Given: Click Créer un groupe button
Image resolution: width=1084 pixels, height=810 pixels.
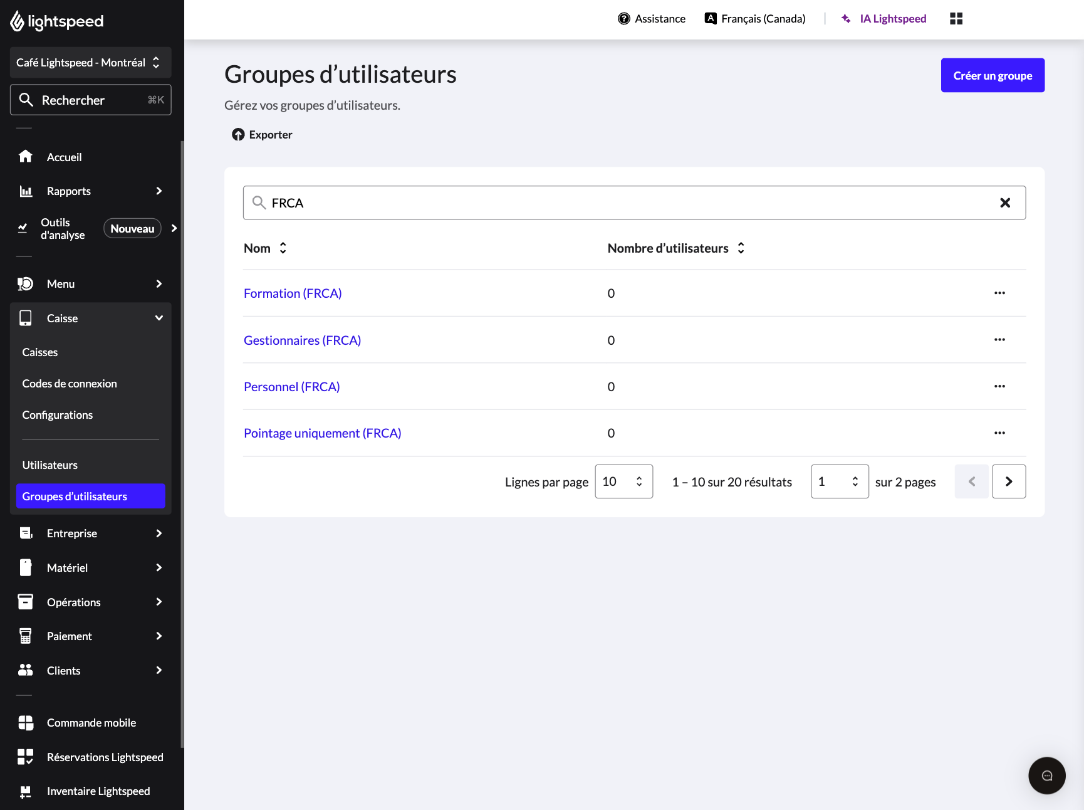Looking at the screenshot, I should click(993, 75).
